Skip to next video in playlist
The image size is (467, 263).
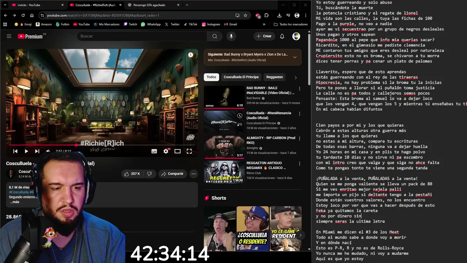point(37,151)
